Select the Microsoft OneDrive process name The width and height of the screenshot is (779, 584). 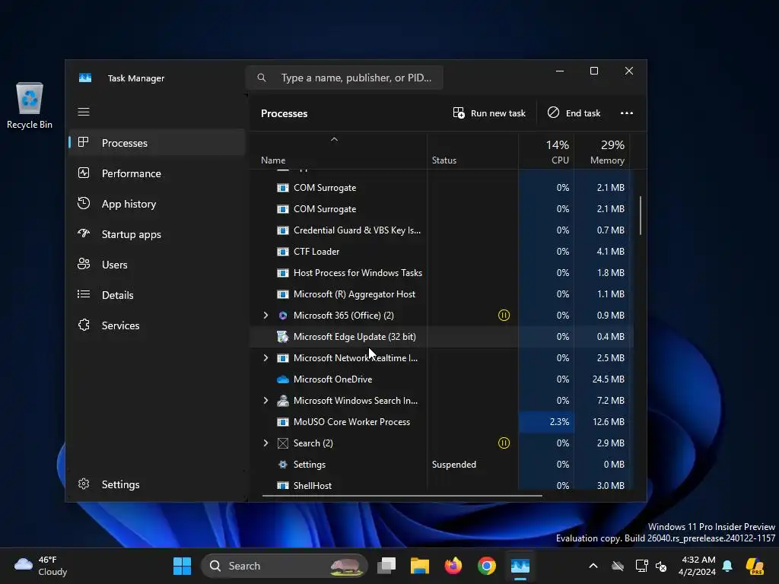tap(332, 379)
